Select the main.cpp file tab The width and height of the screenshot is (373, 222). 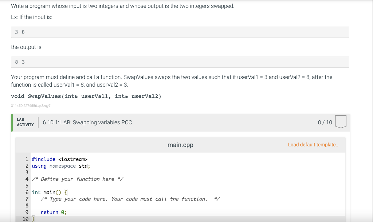click(x=180, y=145)
